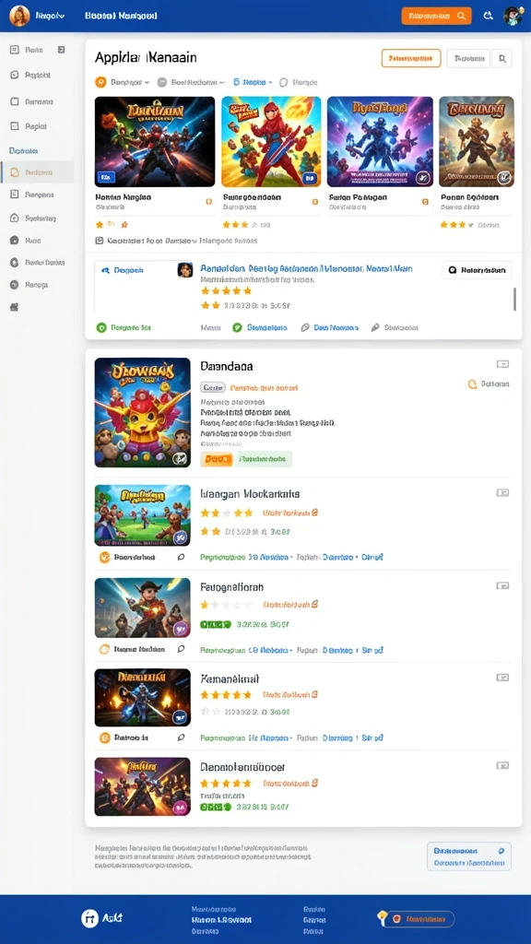Click the camera icon in the left sidebar
Viewport: 531px width, 944px height.
click(15, 241)
